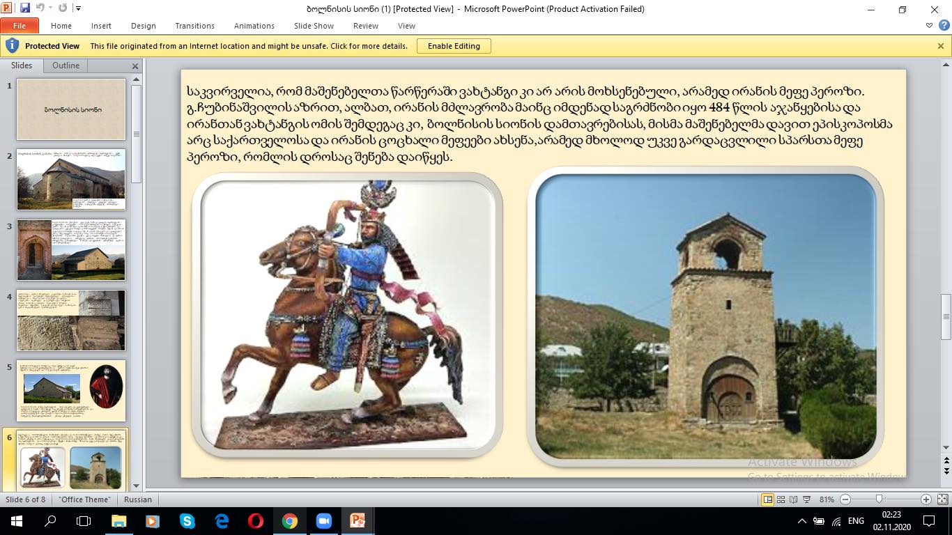Screen dimensions: 952x535
Task: Select slide 1 thumbnail
Action: pos(71,109)
